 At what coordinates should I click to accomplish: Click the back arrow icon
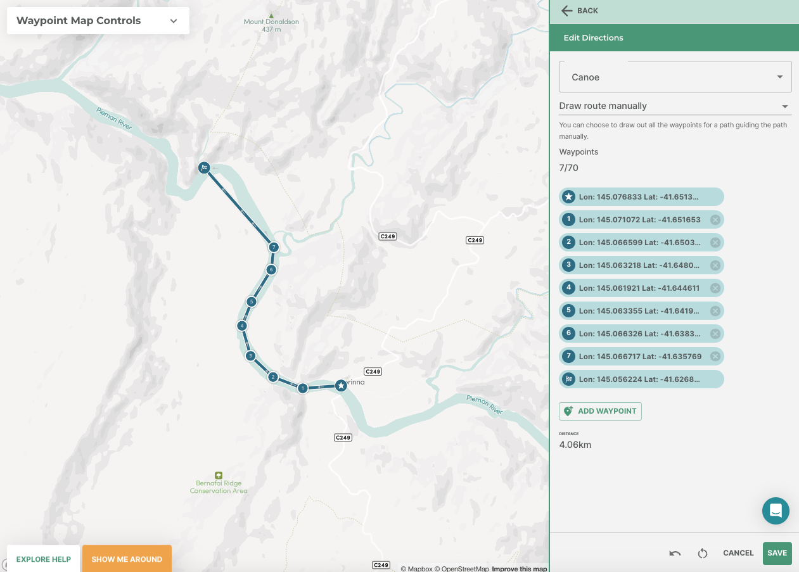[567, 11]
